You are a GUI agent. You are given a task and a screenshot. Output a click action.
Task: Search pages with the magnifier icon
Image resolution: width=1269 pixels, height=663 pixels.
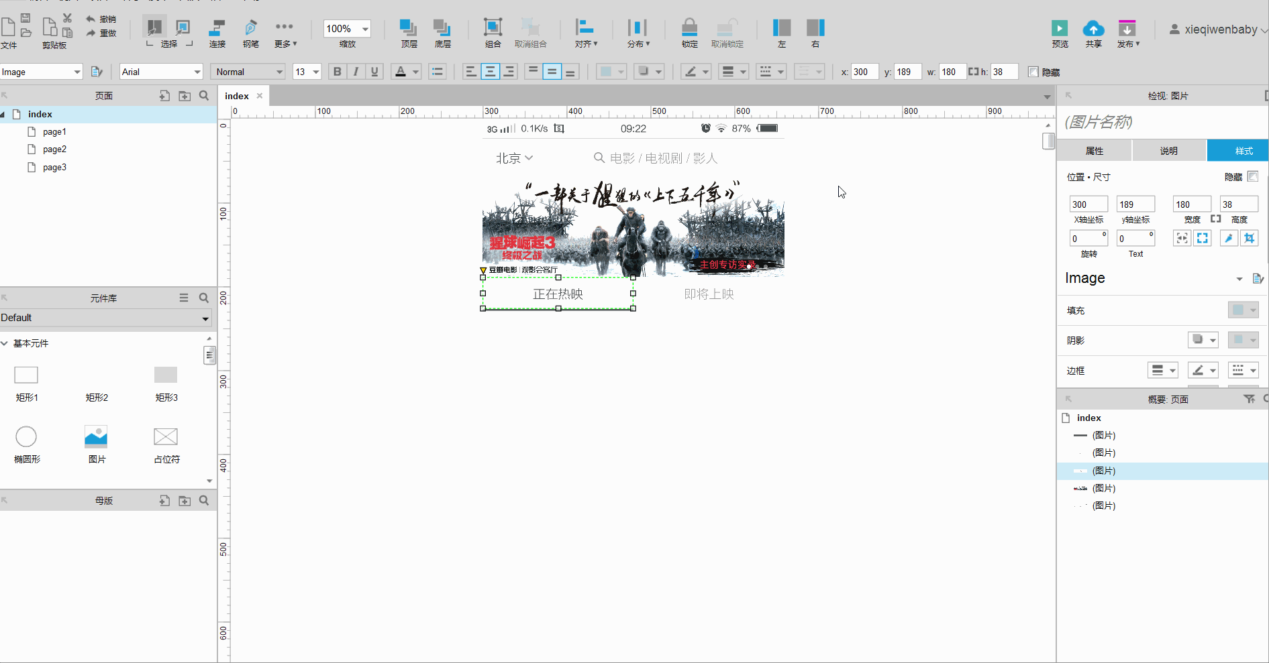[x=204, y=95]
